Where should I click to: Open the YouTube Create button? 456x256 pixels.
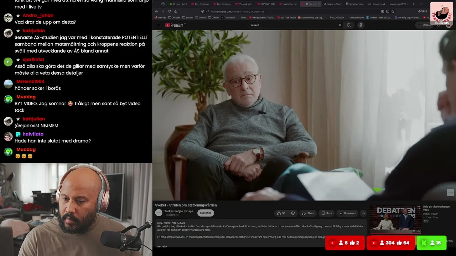pos(424,25)
